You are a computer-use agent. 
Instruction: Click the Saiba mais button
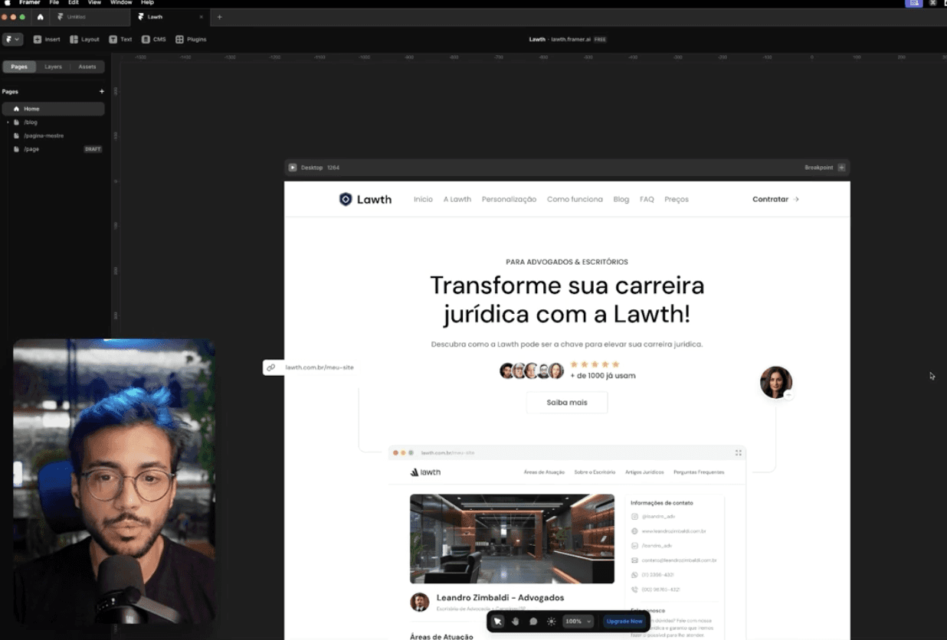tap(567, 402)
